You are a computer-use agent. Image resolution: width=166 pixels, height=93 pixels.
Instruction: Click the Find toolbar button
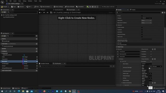(36, 7)
